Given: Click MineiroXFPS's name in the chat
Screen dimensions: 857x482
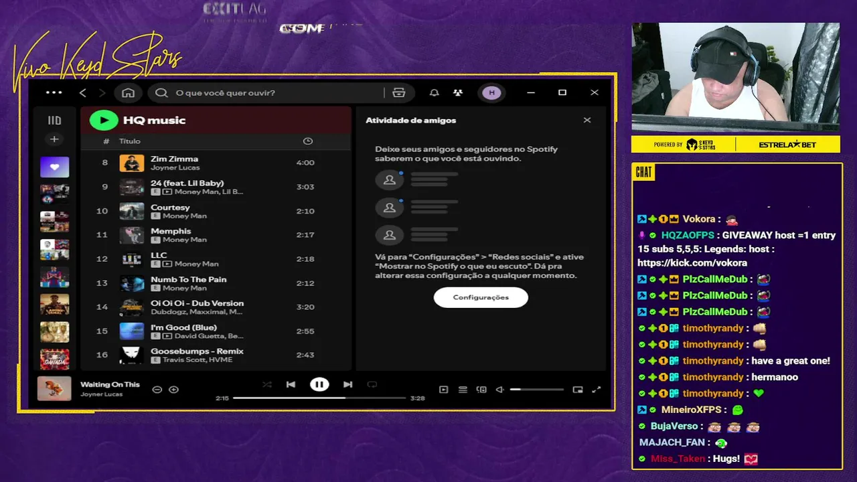Looking at the screenshot, I should pyautogui.click(x=691, y=410).
